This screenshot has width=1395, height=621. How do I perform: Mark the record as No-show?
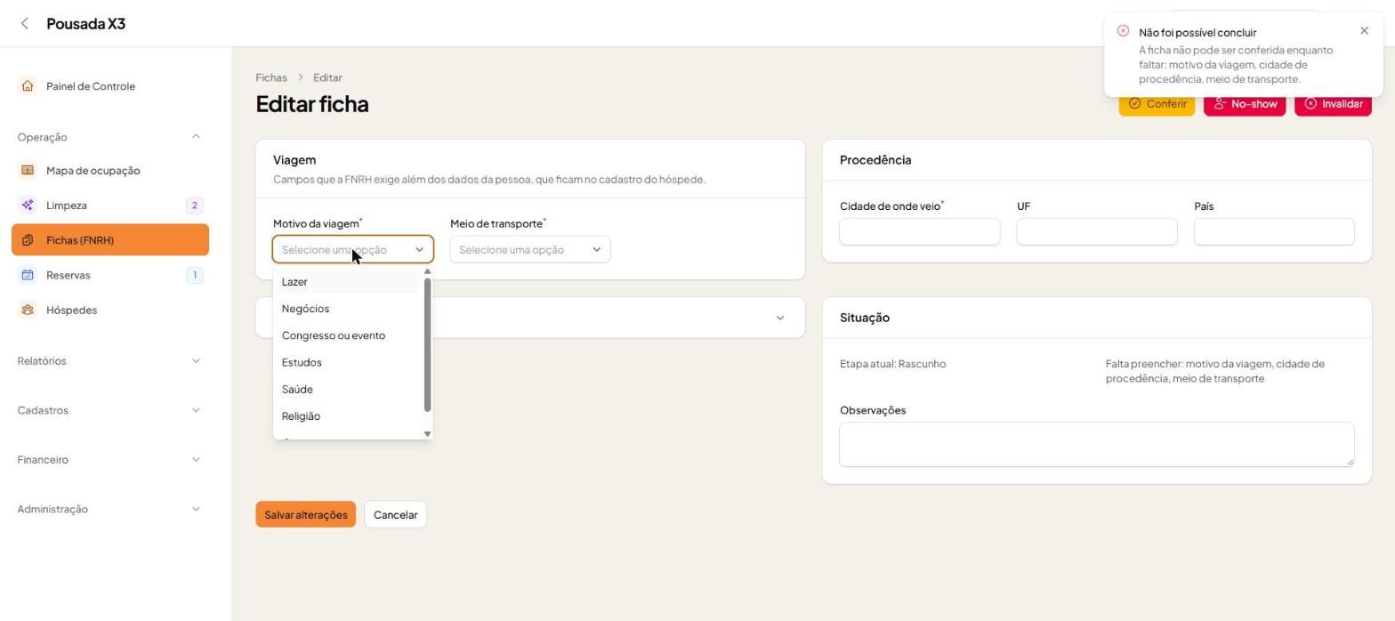click(1245, 104)
